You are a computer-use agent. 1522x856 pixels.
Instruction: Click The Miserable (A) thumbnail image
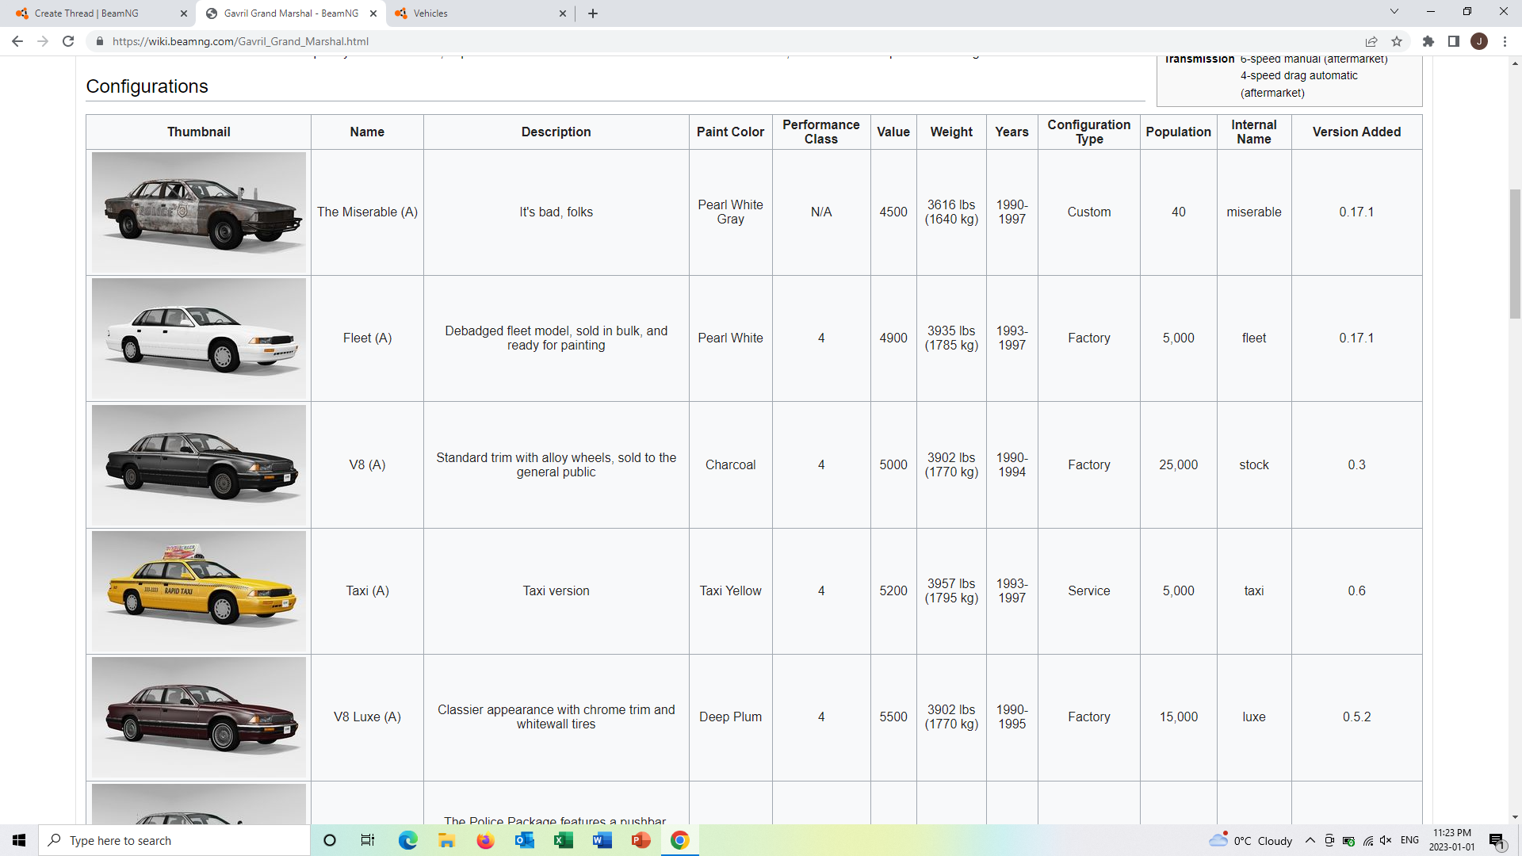pos(199,212)
